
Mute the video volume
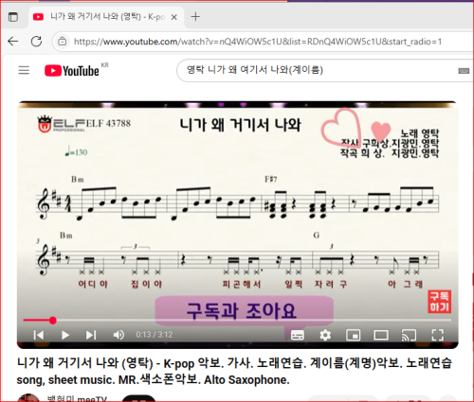[x=118, y=335]
